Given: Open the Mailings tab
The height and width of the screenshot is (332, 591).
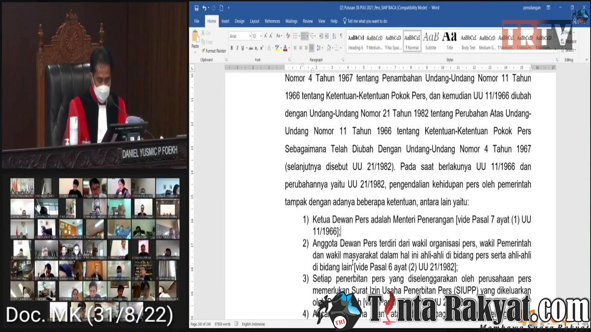Looking at the screenshot, I should pos(291,21).
